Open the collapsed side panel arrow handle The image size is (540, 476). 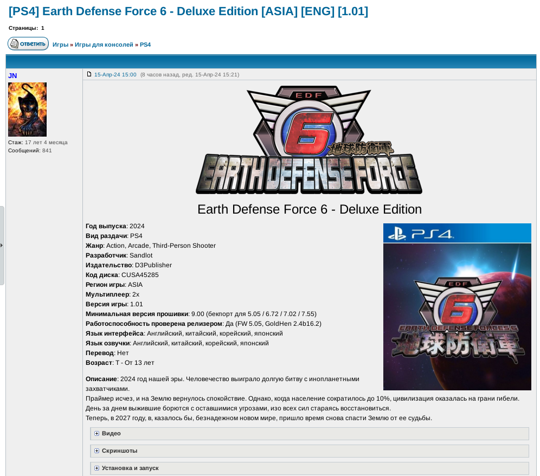click(2, 246)
